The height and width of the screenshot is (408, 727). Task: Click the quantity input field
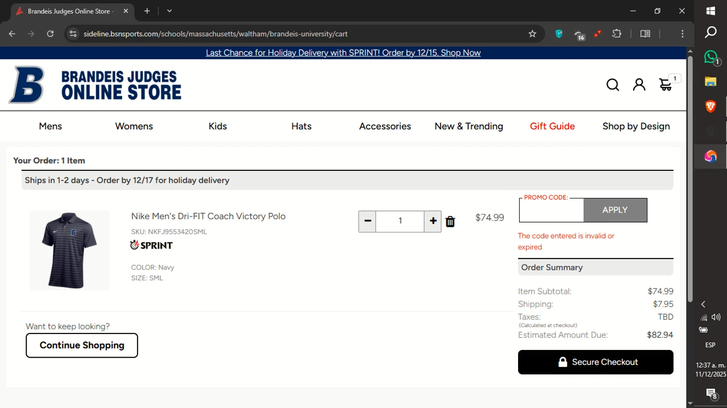[400, 221]
